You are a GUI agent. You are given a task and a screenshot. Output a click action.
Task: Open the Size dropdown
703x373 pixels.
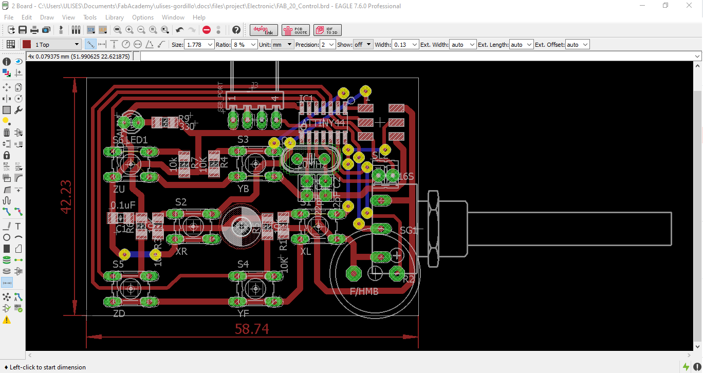[x=199, y=45]
